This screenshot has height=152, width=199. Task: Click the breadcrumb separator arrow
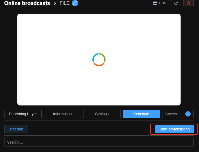coord(55,3)
